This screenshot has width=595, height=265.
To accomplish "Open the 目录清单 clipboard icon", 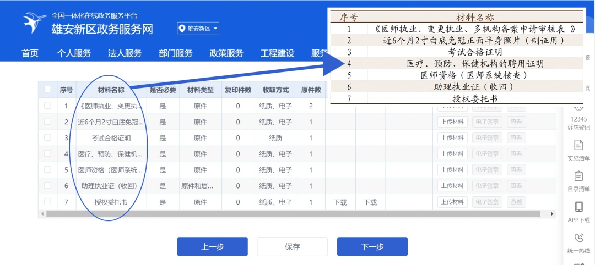I will coord(578,176).
